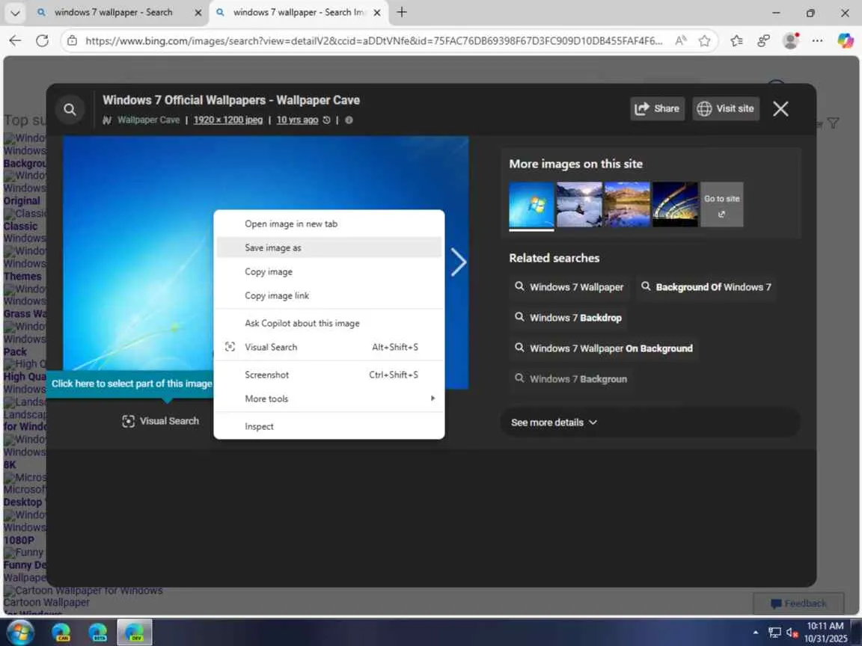Open Edge Beta taskbar icon

97,633
